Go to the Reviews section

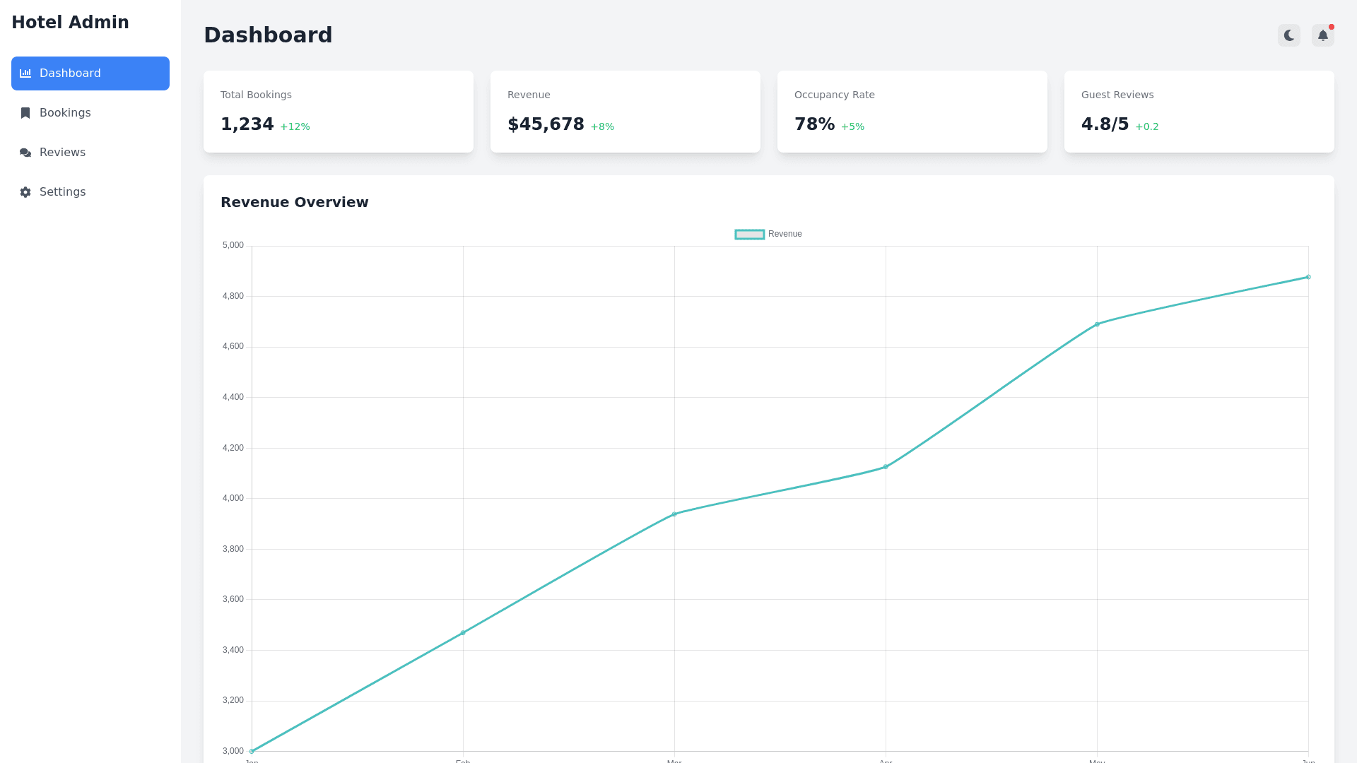[x=62, y=153]
